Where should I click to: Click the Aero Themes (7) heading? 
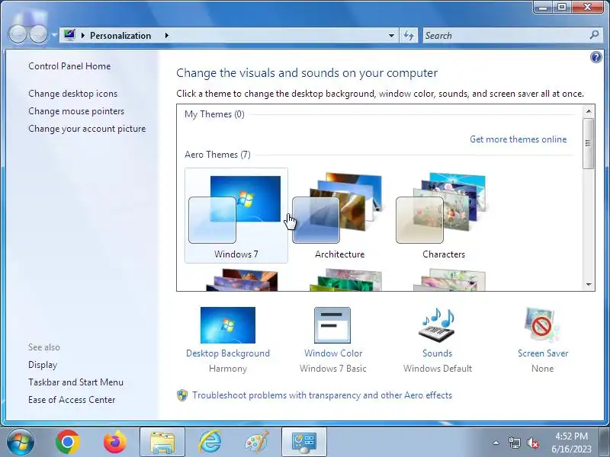tap(217, 155)
